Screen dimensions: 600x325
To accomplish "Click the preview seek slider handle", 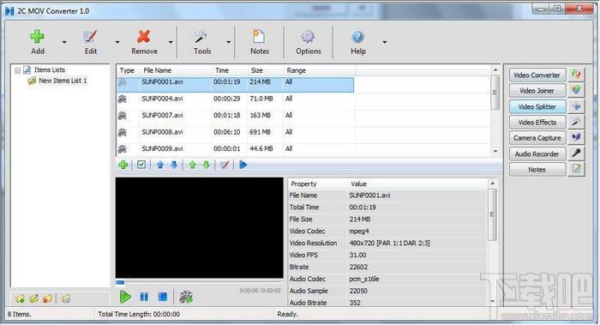I will pyautogui.click(x=120, y=282).
